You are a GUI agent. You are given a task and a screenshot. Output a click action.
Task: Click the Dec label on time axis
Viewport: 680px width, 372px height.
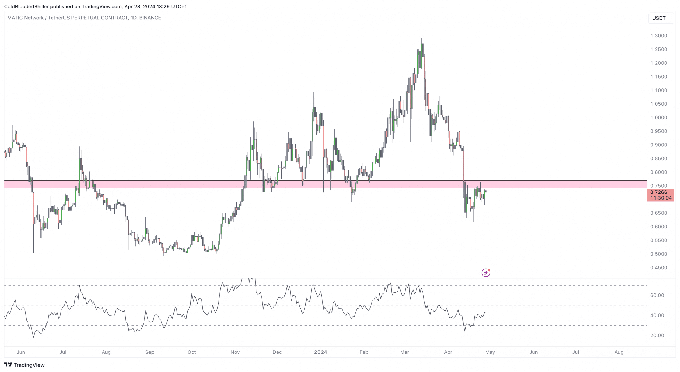point(277,352)
